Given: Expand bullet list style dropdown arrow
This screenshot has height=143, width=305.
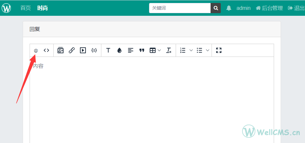Looking at the screenshot, I should (x=208, y=51).
